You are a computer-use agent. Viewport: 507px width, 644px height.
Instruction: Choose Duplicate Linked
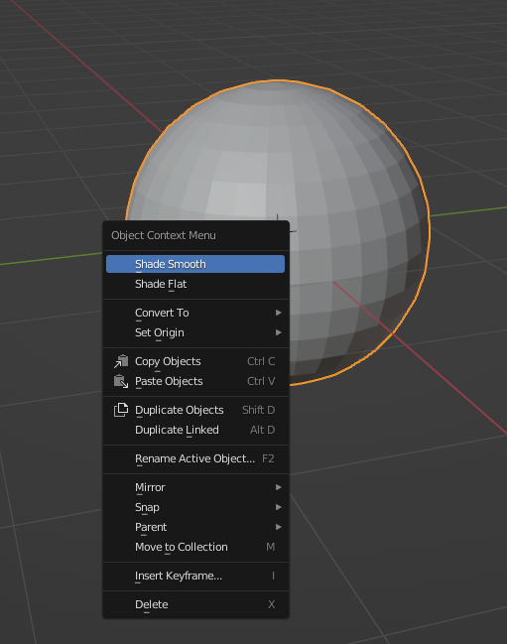coord(195,430)
